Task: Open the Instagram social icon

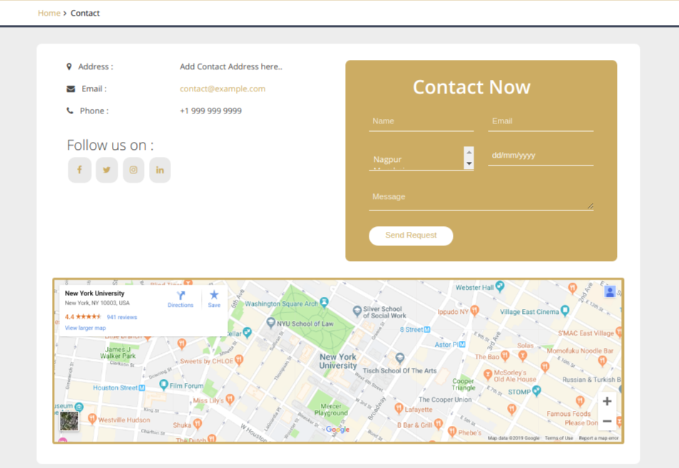Action: point(133,170)
